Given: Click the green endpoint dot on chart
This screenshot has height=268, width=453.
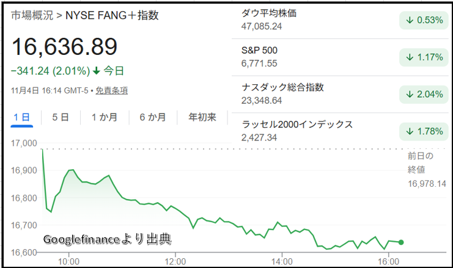Looking at the screenshot, I should coord(401,242).
